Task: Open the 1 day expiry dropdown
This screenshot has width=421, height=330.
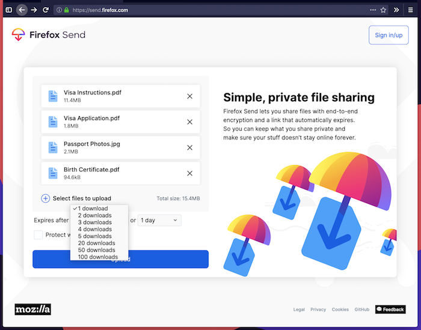Action: pyautogui.click(x=159, y=220)
